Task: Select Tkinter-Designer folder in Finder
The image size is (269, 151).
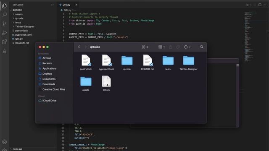Action: (189, 62)
